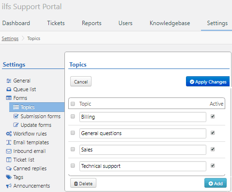Click the Announcements megaphone icon
Screen dimensions: 232x192
coord(9,186)
